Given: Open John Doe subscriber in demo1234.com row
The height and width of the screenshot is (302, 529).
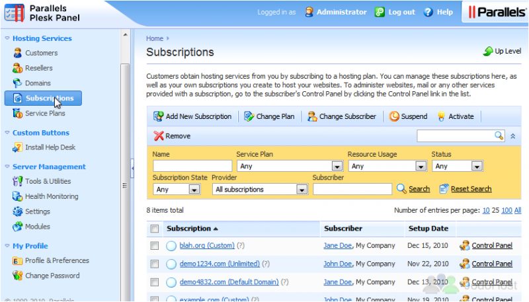Looking at the screenshot, I should point(337,264).
